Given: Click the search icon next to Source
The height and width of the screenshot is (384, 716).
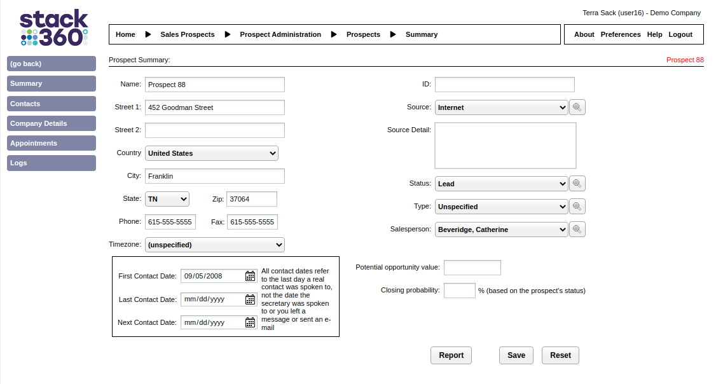Looking at the screenshot, I should [577, 107].
